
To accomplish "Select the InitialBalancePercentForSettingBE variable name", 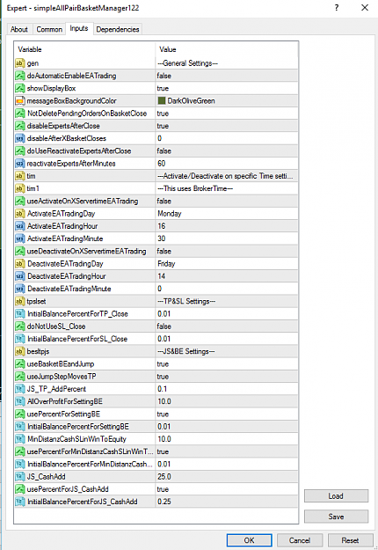I will point(78,427).
